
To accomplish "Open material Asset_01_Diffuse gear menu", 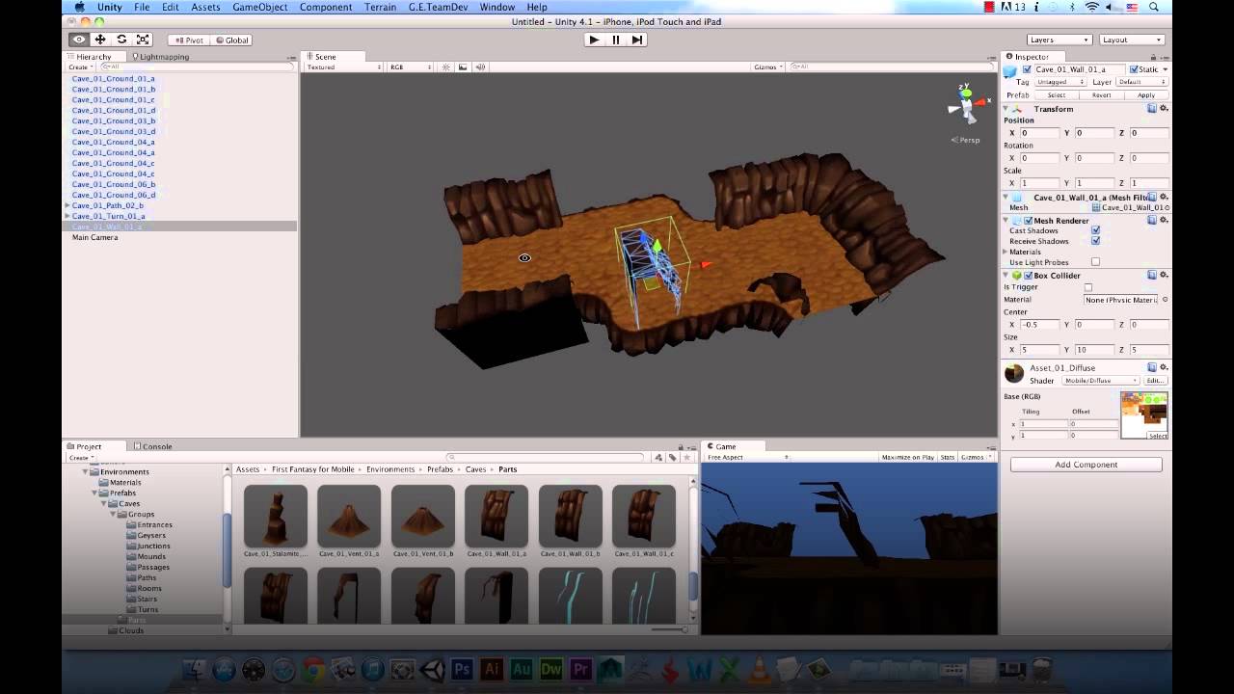I will [x=1164, y=367].
